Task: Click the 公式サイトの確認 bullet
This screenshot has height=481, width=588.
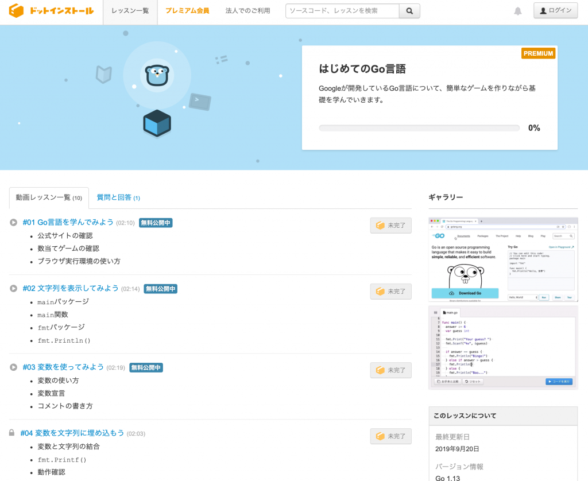Action: (65, 236)
